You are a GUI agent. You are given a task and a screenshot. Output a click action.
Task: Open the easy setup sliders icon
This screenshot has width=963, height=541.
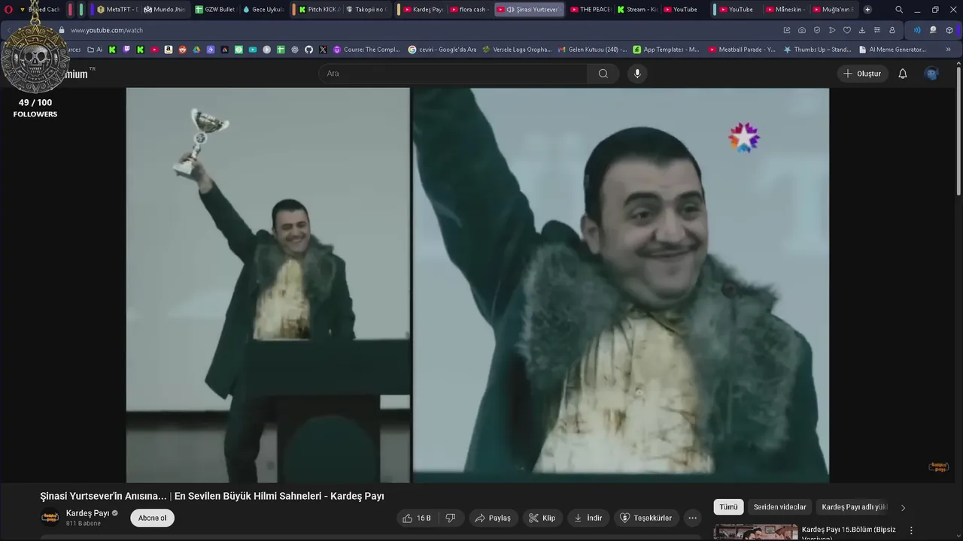pos(877,30)
